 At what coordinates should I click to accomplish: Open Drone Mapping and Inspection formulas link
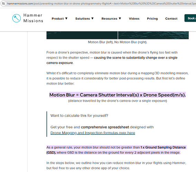[x=93, y=133]
